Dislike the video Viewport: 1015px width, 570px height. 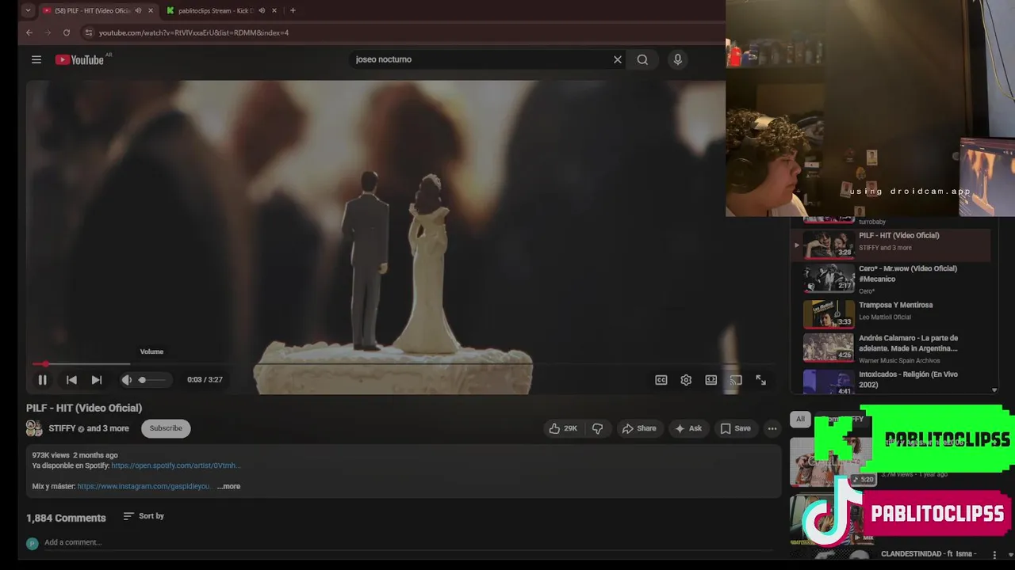(597, 428)
